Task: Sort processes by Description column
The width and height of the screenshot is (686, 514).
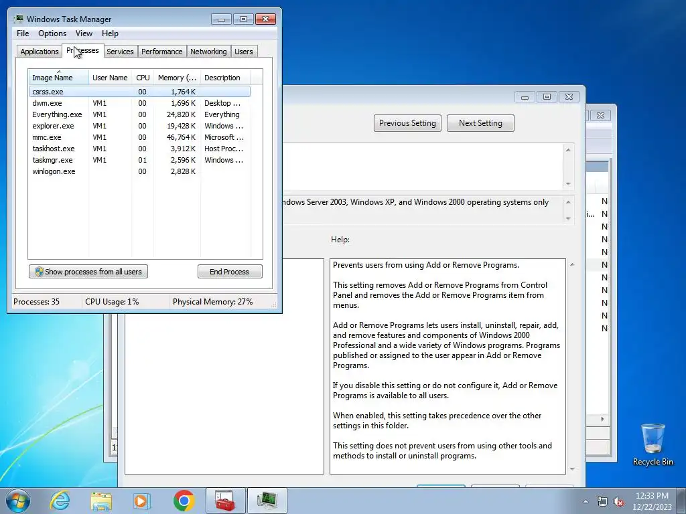Action: pos(225,78)
